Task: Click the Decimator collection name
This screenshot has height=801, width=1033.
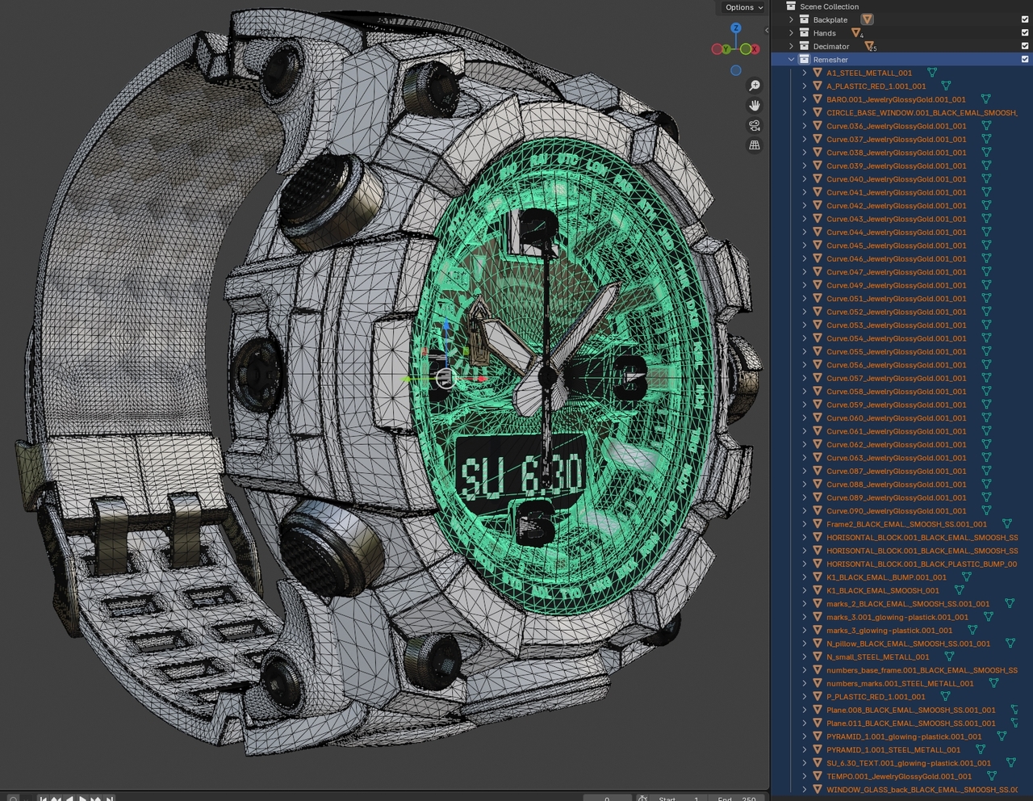Action: pos(831,46)
